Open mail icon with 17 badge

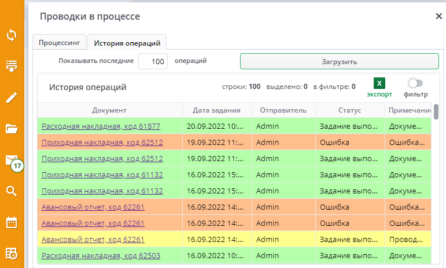coord(12,160)
